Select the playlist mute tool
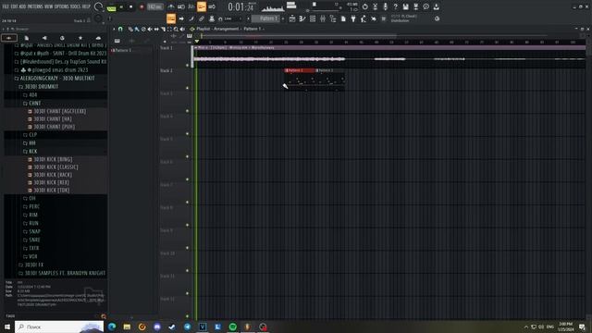 click(x=150, y=29)
